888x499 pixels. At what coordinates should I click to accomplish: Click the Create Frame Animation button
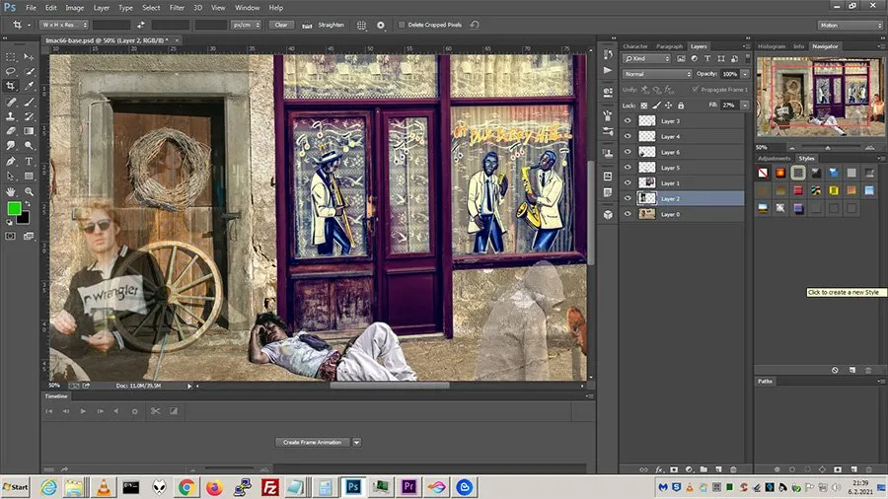(313, 442)
